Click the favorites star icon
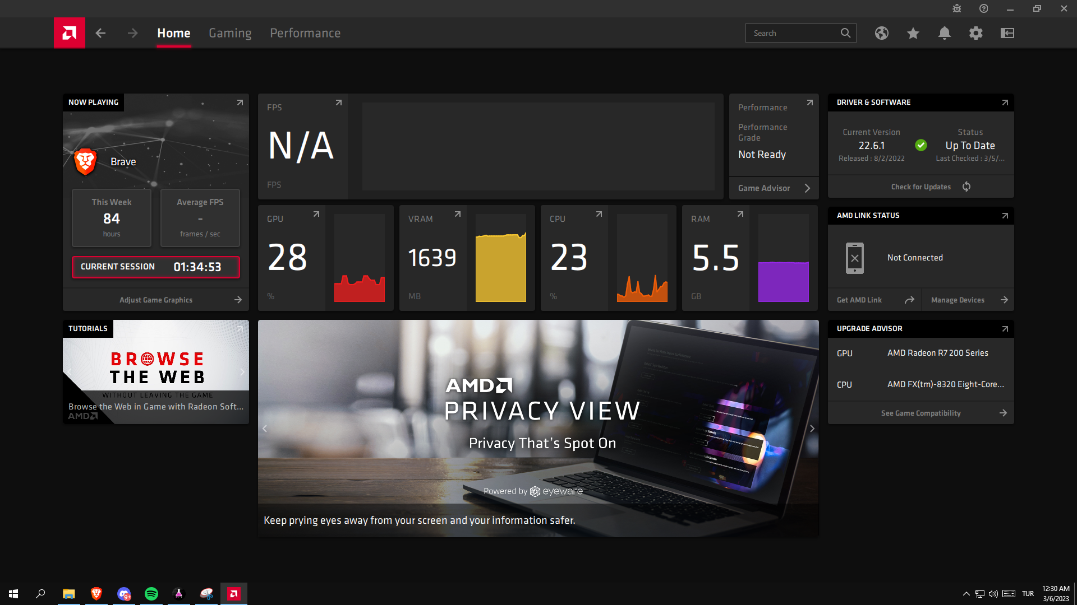The height and width of the screenshot is (605, 1077). pyautogui.click(x=913, y=33)
